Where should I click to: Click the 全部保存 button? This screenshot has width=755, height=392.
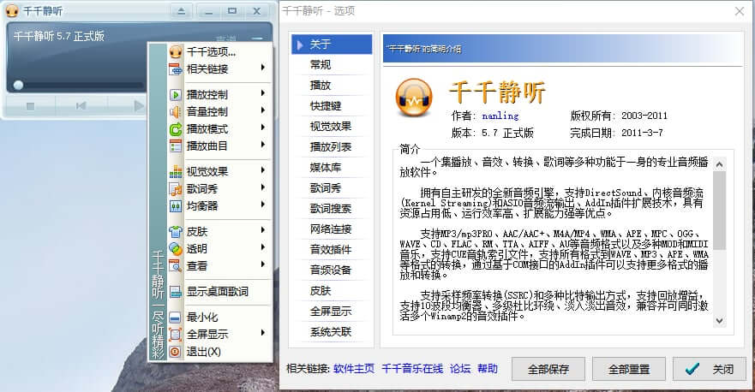(x=548, y=369)
